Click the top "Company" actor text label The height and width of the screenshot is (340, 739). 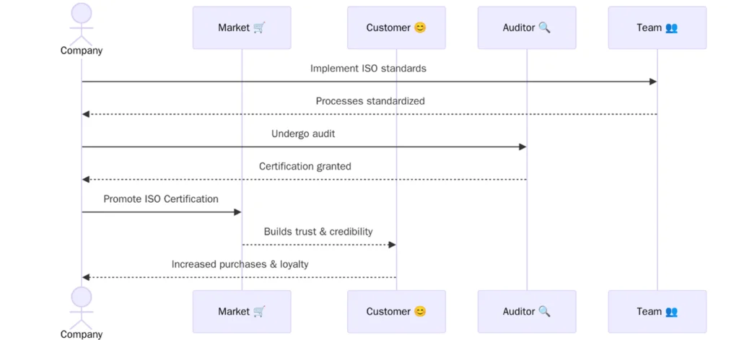pos(82,51)
